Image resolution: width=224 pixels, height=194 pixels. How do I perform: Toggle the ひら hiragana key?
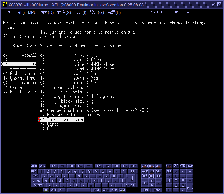point(46,190)
